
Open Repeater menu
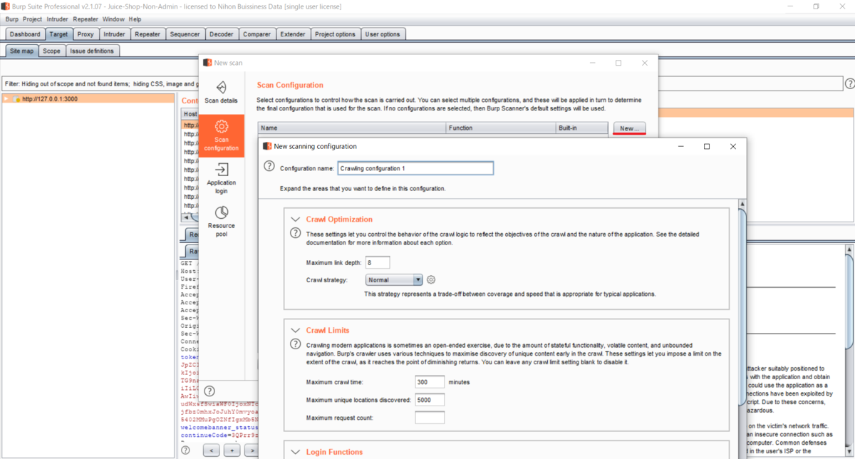[x=85, y=19]
